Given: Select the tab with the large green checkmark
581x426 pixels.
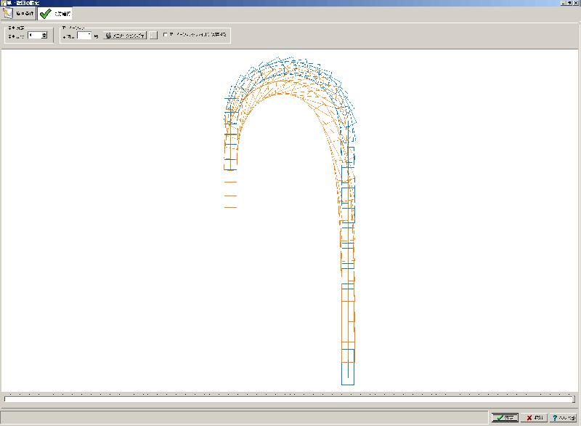Looking at the screenshot, I should 55,14.
